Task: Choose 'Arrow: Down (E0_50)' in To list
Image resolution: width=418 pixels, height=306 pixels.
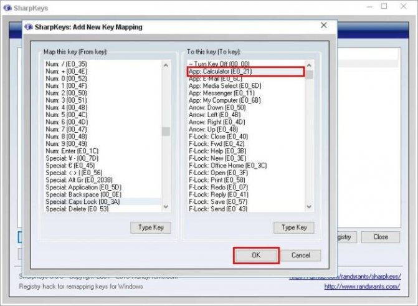Action: [246, 108]
